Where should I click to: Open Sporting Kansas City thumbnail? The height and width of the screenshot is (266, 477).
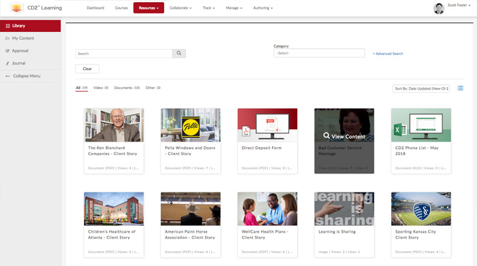tap(421, 209)
